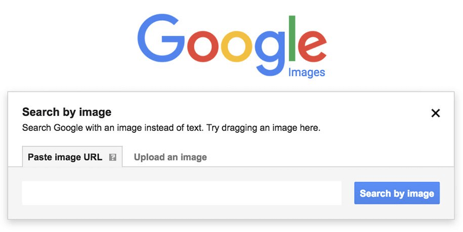Switch to the Upload an image tab
This screenshot has width=463, height=232.
[x=170, y=157]
